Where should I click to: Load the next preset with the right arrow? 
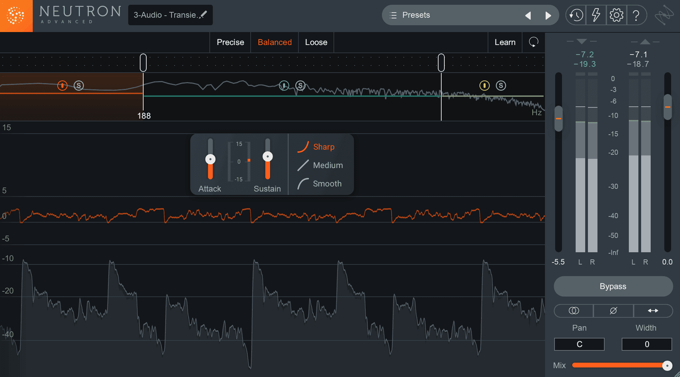[x=548, y=15]
